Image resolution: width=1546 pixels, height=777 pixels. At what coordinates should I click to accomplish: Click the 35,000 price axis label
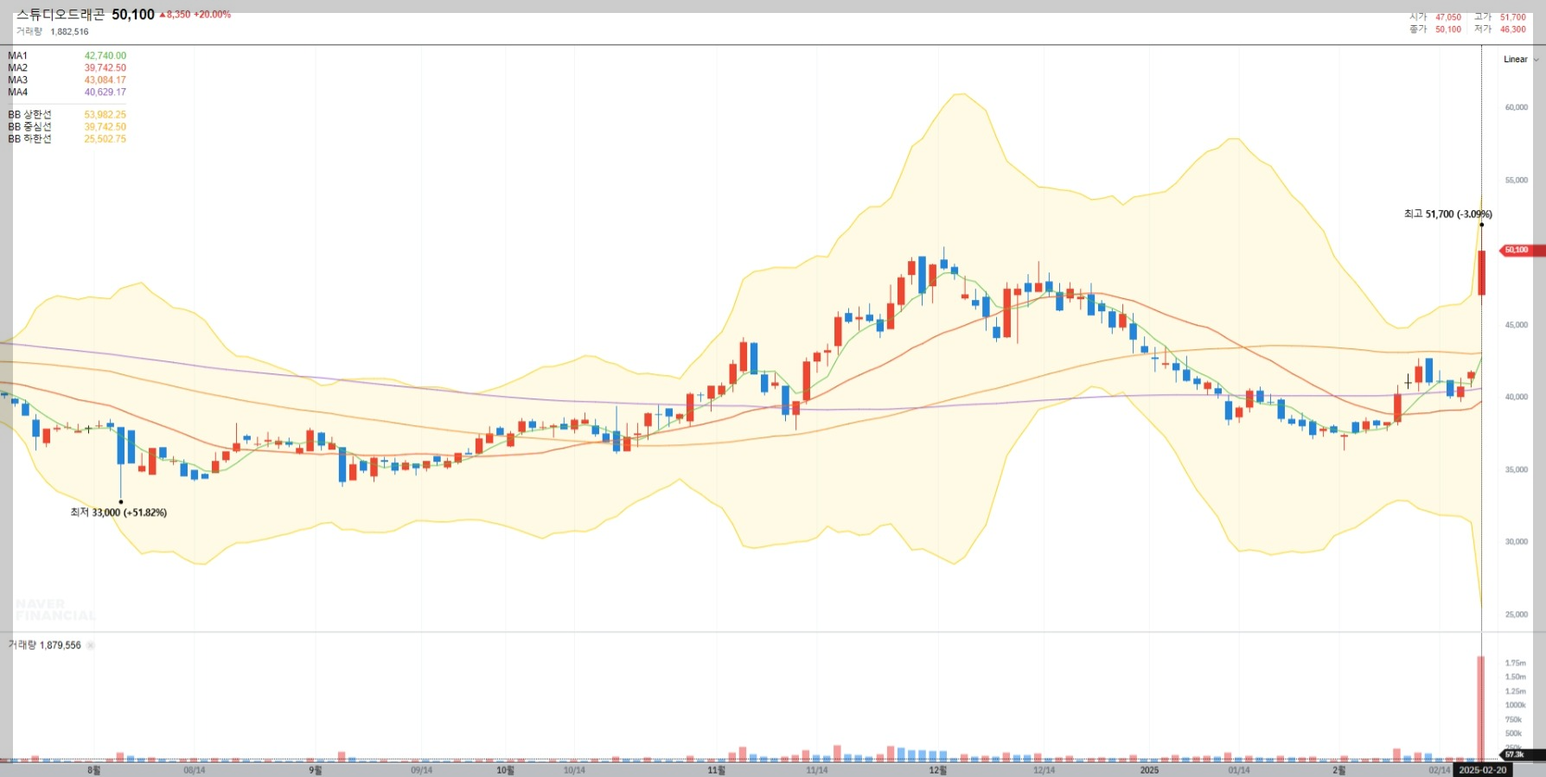click(x=1517, y=470)
